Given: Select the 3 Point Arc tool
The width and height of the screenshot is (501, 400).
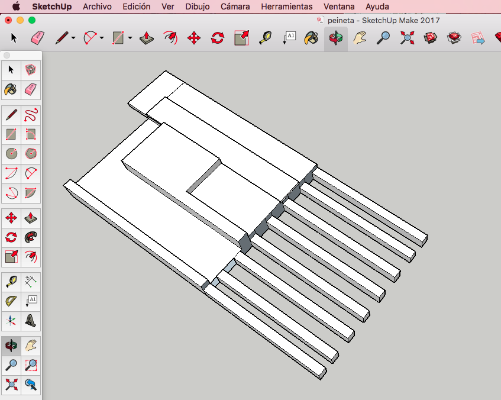Looking at the screenshot, I should tap(11, 193).
